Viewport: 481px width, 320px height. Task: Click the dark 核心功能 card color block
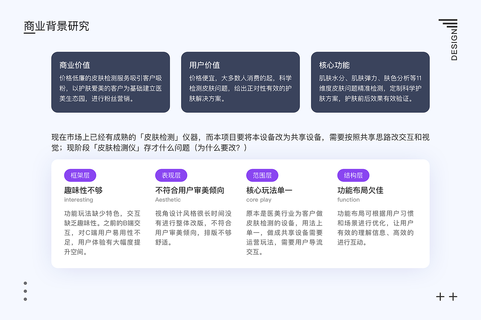(370, 82)
